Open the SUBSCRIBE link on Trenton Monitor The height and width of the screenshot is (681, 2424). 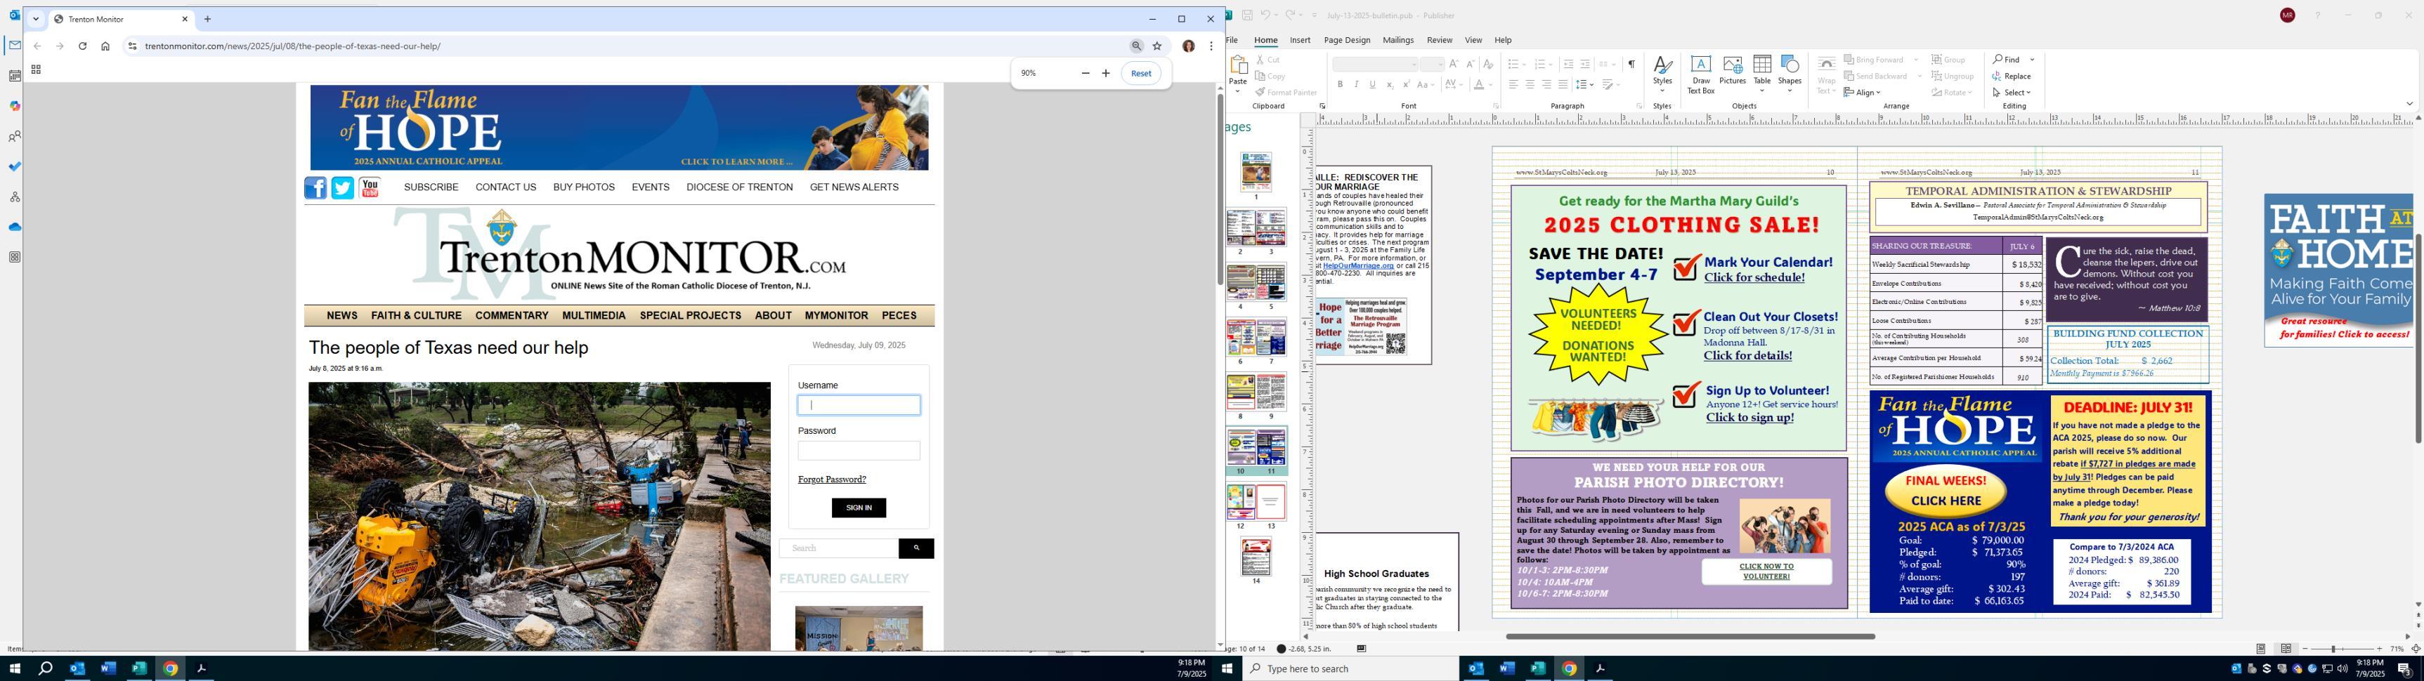pos(431,187)
